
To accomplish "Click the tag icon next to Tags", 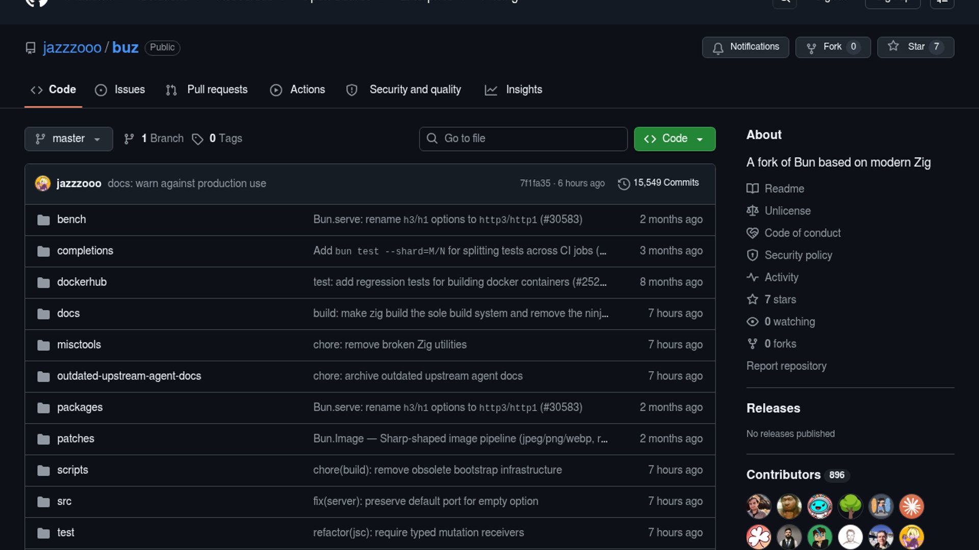I will point(198,139).
